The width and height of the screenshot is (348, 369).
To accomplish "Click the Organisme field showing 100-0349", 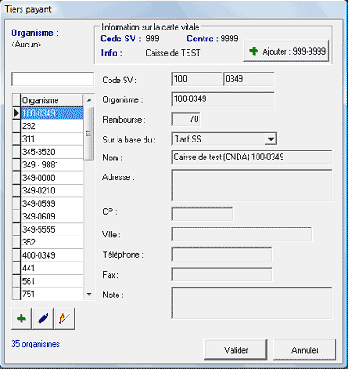I will coord(223,99).
